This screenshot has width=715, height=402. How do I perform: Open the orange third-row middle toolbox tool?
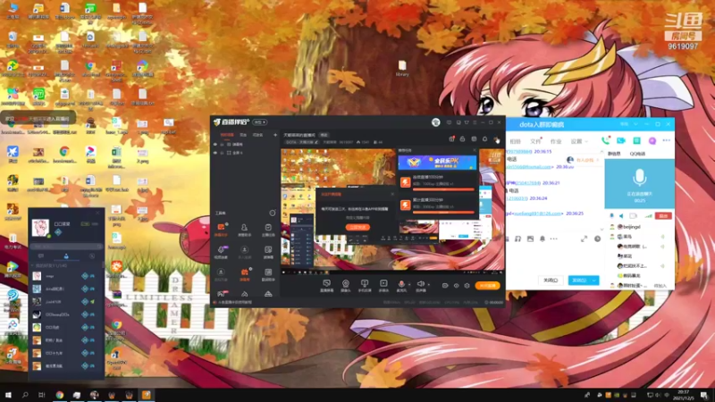pos(244,274)
